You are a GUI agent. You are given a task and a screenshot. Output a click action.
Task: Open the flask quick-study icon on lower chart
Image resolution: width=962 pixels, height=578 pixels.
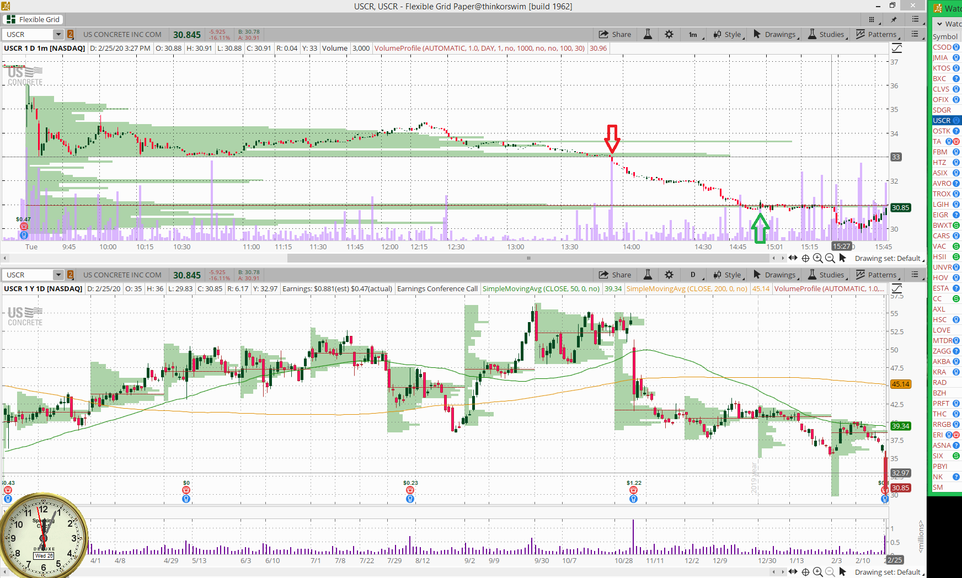(648, 275)
